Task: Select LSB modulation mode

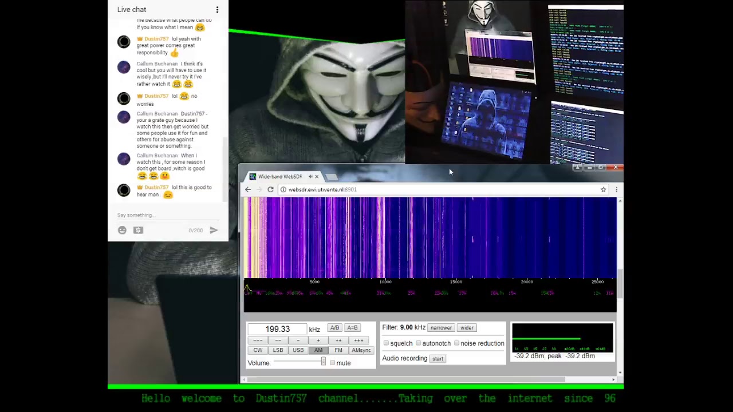Action: click(278, 350)
